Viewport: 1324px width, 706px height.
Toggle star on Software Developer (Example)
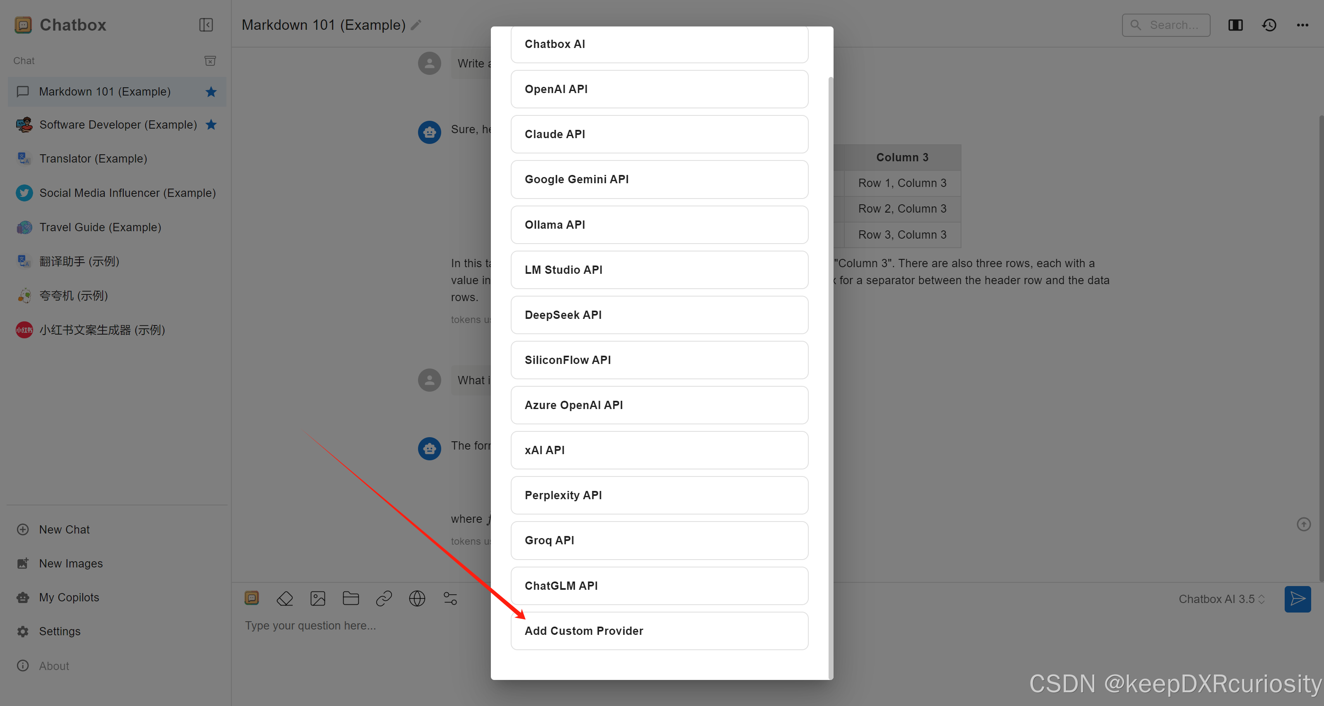click(211, 125)
